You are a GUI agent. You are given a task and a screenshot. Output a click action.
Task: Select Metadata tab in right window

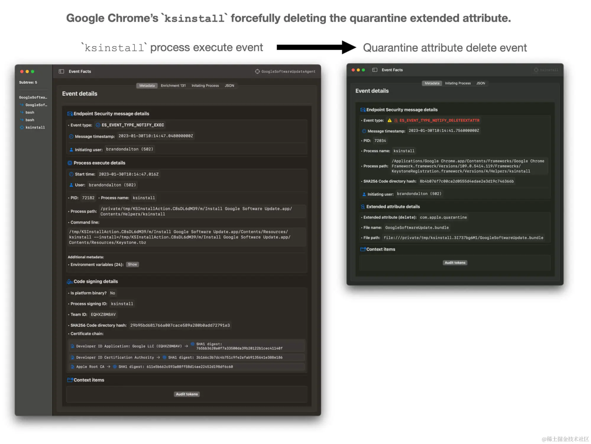(x=432, y=83)
